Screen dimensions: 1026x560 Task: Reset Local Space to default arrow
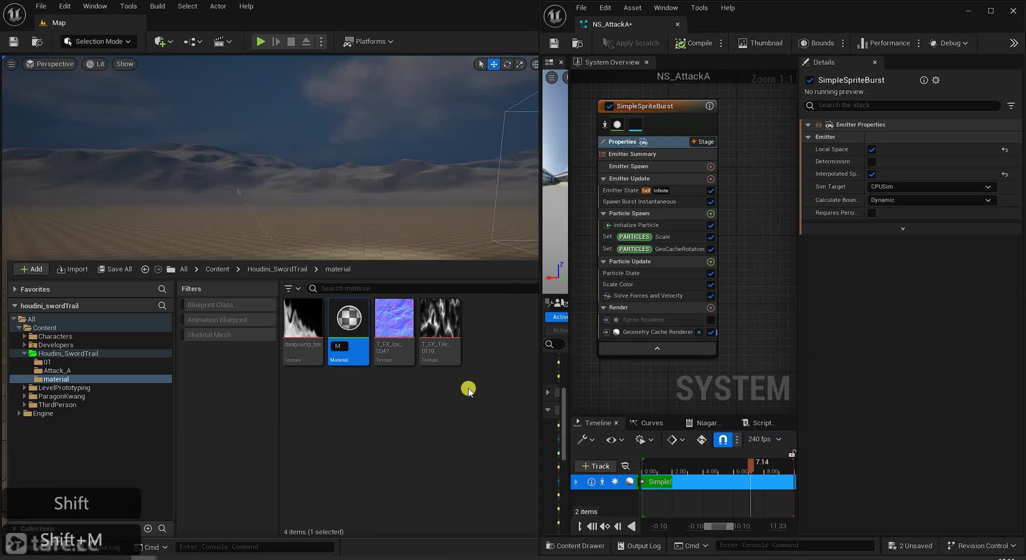[1005, 149]
